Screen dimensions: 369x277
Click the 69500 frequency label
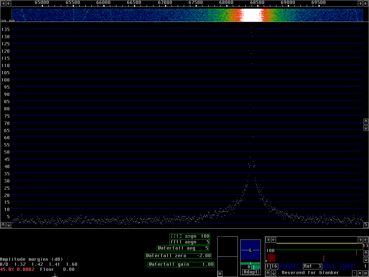(x=319, y=3)
